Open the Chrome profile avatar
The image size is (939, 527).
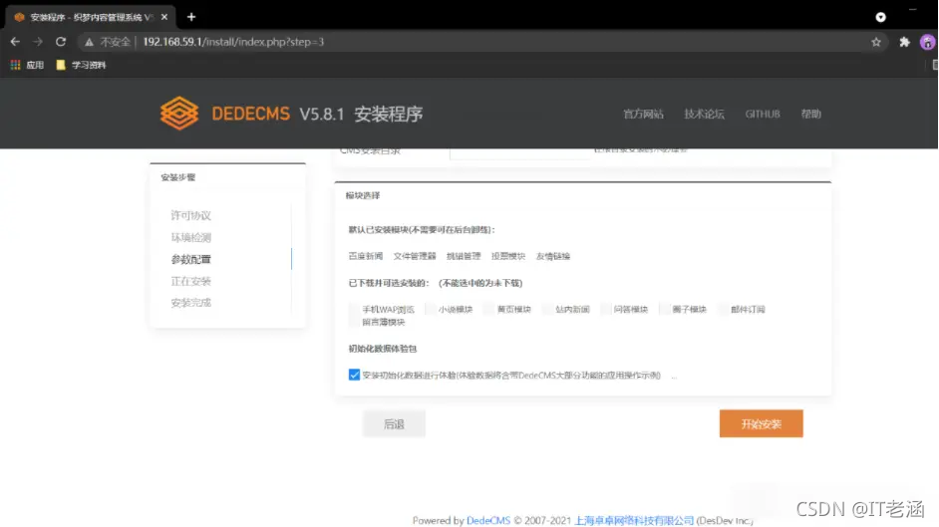[x=928, y=42]
